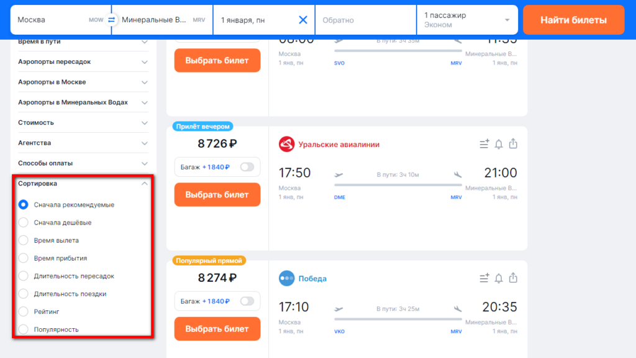Open the passenger and class dropdown

467,20
